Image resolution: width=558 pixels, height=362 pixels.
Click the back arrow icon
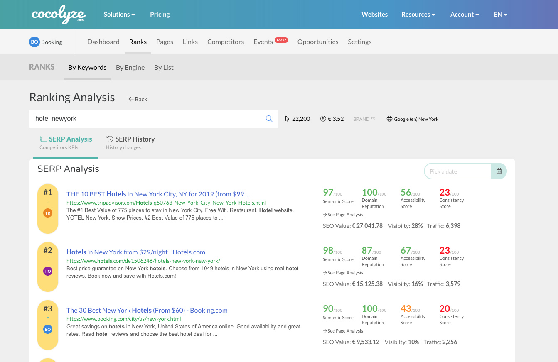pyautogui.click(x=130, y=99)
